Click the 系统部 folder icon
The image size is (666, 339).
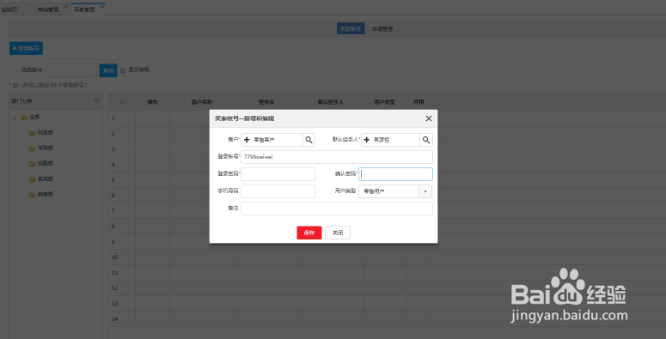click(33, 179)
